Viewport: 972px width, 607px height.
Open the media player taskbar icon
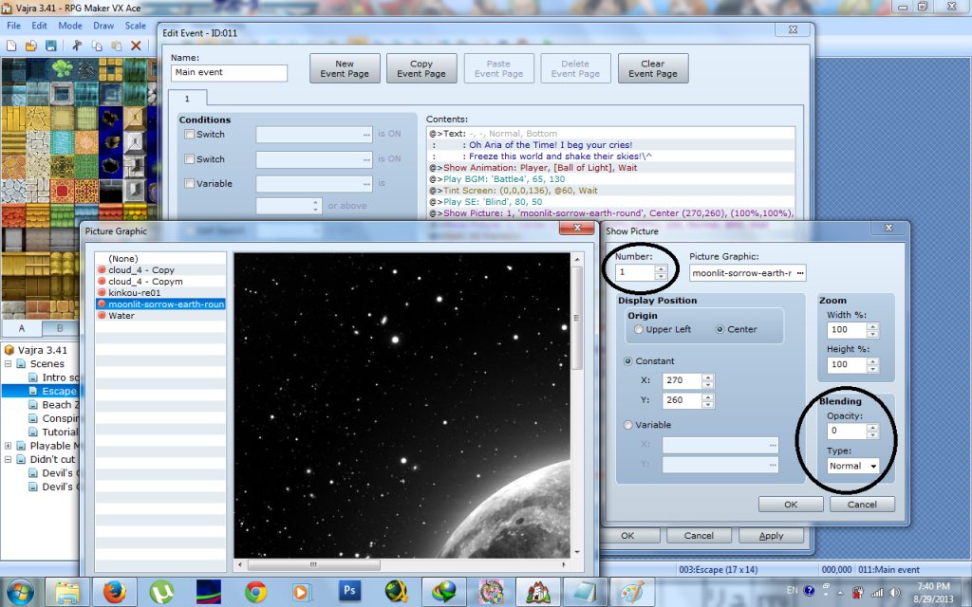302,593
